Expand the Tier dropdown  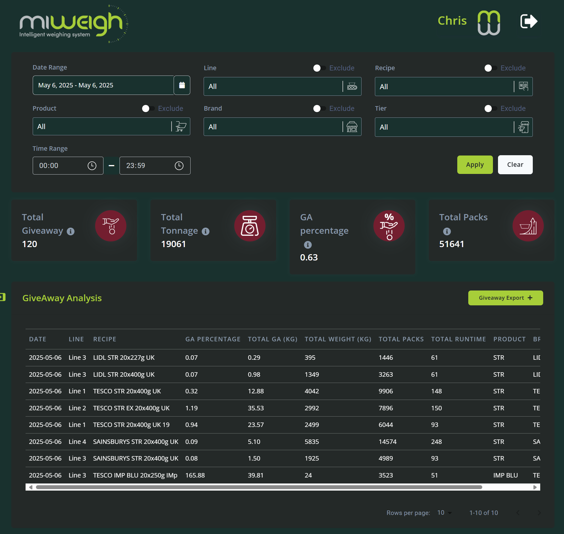(454, 127)
